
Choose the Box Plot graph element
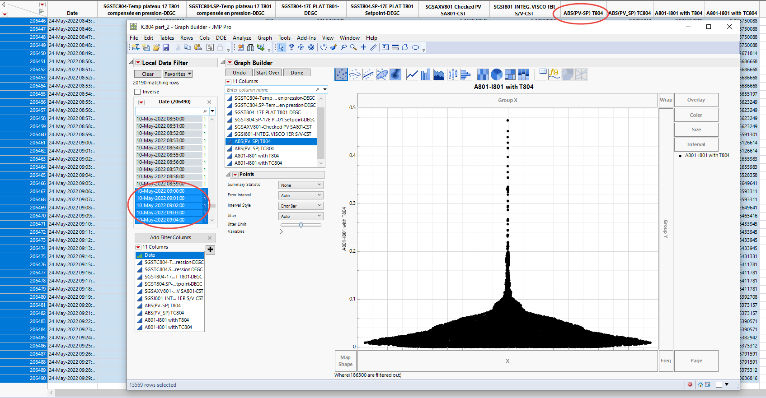pos(453,74)
